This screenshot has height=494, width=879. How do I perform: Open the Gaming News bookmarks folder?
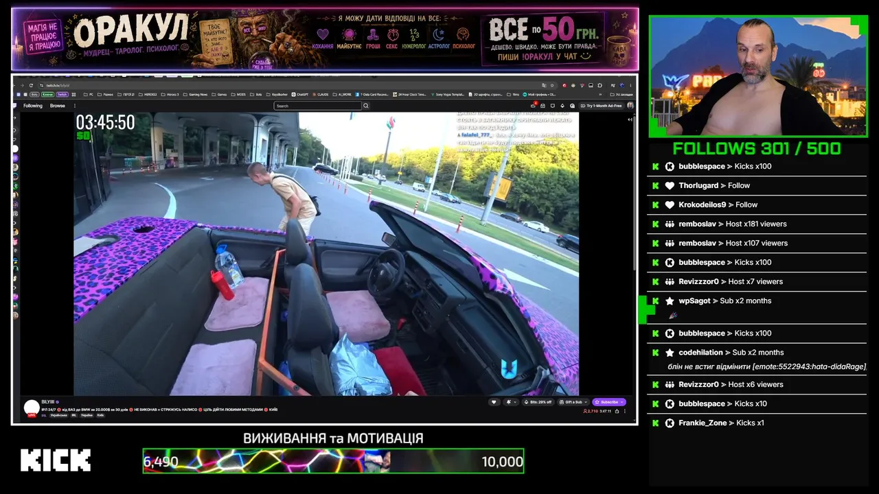(x=196, y=94)
